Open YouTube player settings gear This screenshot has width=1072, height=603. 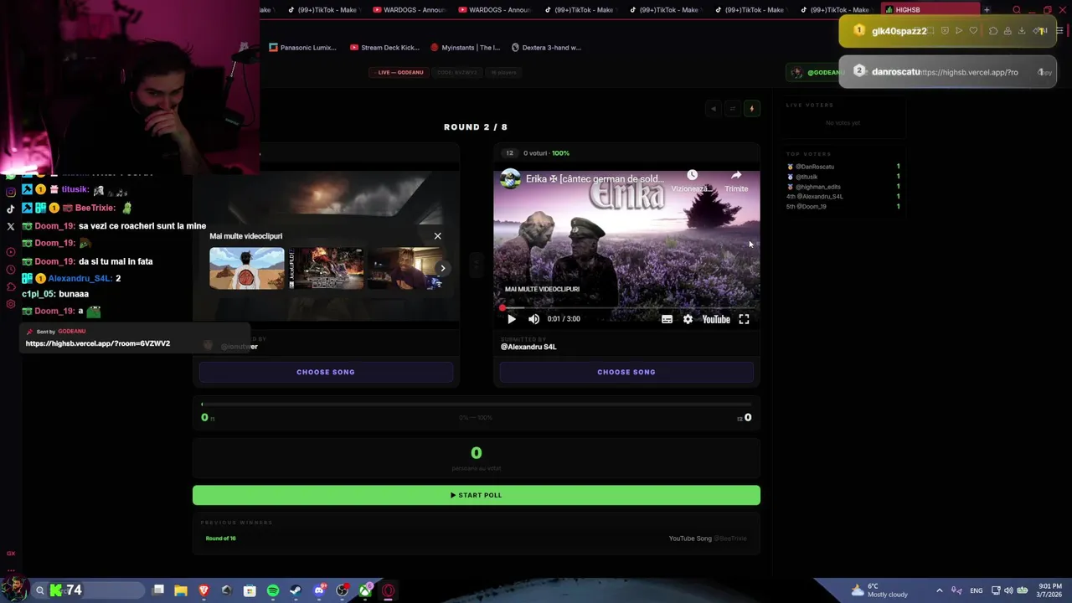(x=688, y=319)
